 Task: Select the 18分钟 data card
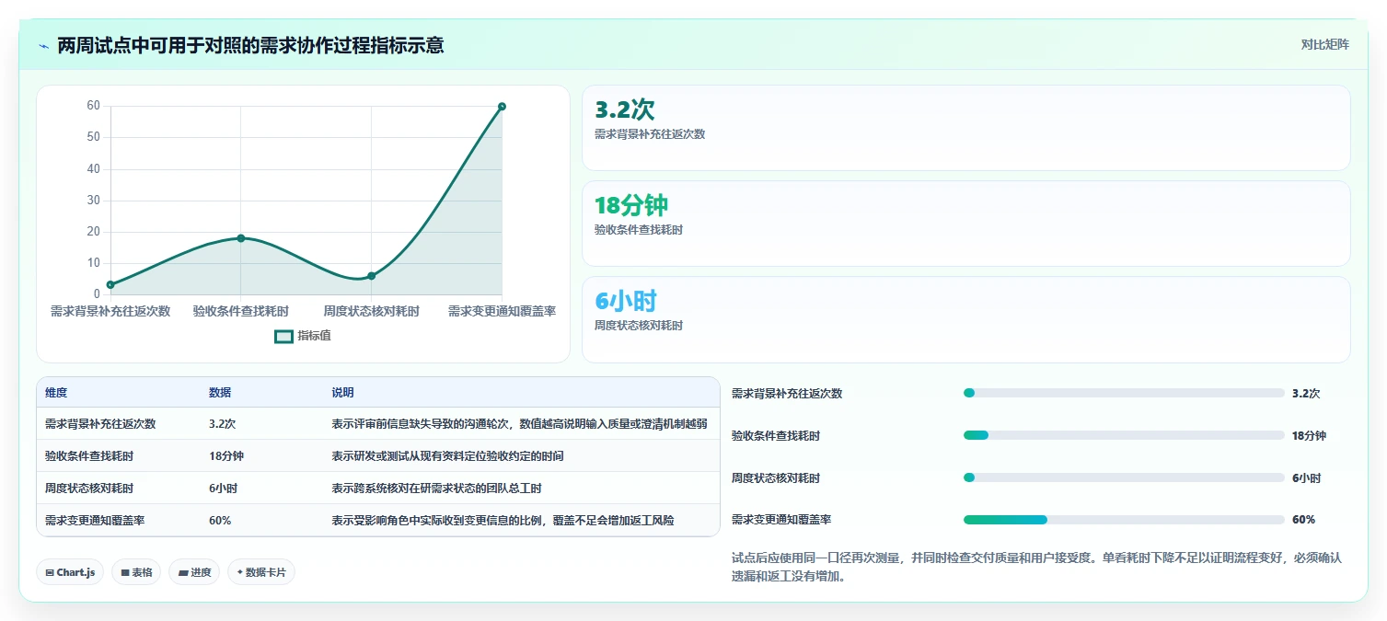pos(966,224)
